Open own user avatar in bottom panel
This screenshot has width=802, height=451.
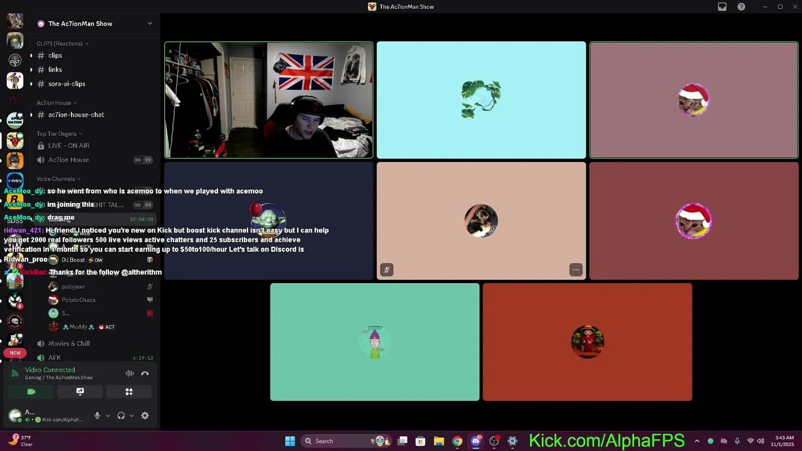click(x=15, y=415)
